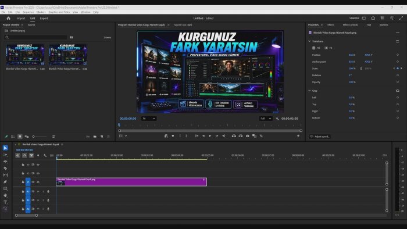Image resolution: width=407 pixels, height=229 pixels.
Task: Click the Mark In bracket button
Action: point(180,136)
